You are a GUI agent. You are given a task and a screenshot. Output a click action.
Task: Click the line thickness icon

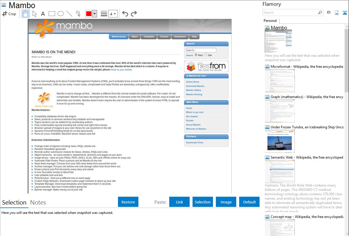coord(104,14)
